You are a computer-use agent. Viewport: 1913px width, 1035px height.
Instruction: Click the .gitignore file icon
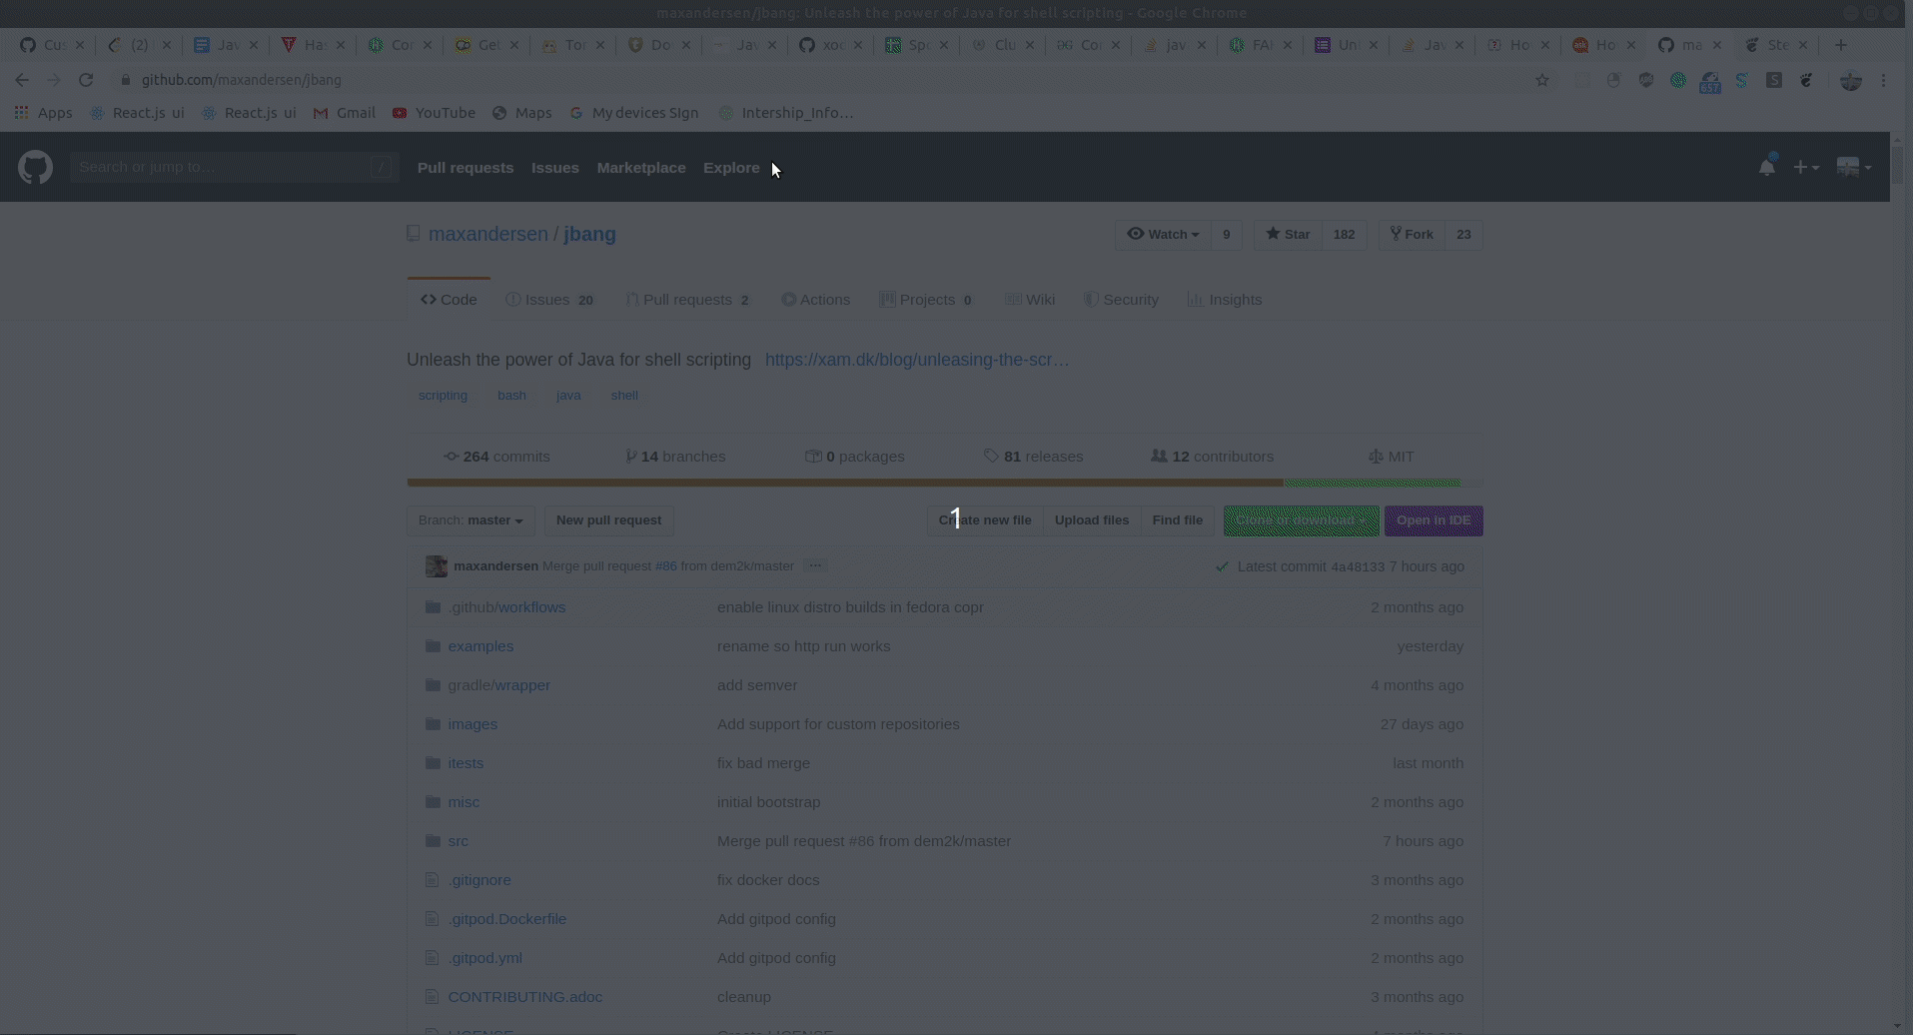point(432,880)
